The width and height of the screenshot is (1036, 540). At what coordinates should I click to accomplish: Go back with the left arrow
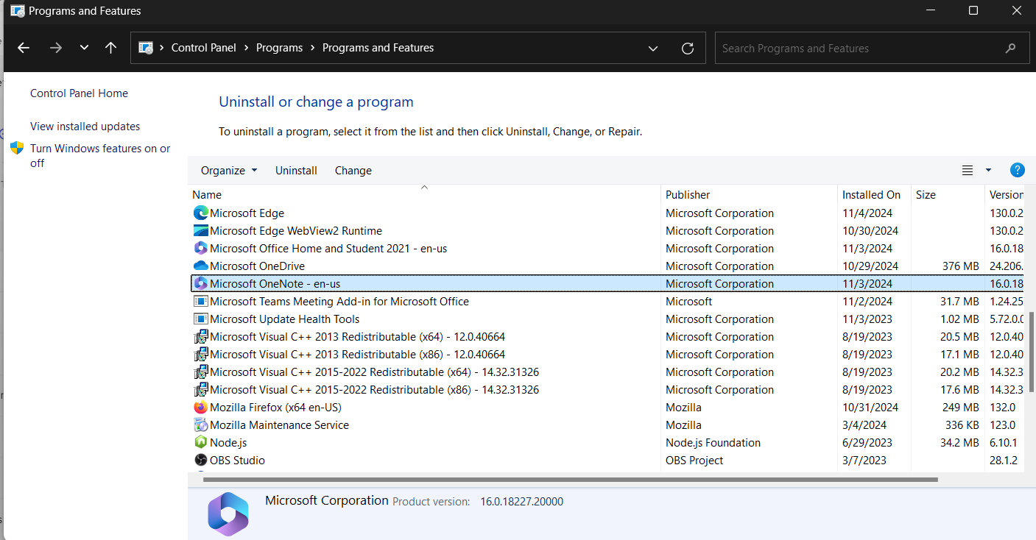coord(24,48)
